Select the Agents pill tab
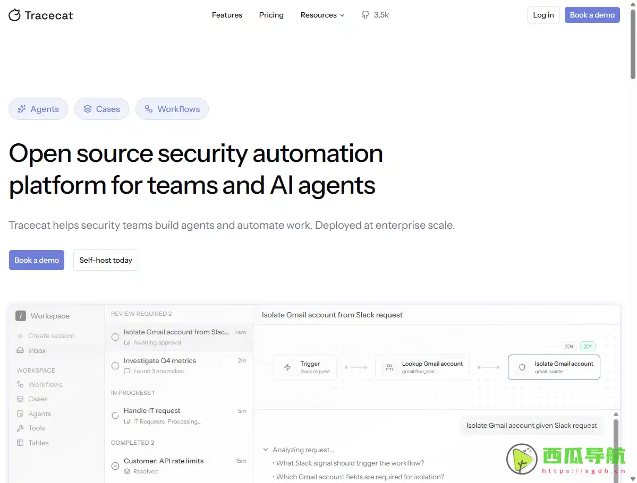This screenshot has width=637, height=483. [x=38, y=109]
